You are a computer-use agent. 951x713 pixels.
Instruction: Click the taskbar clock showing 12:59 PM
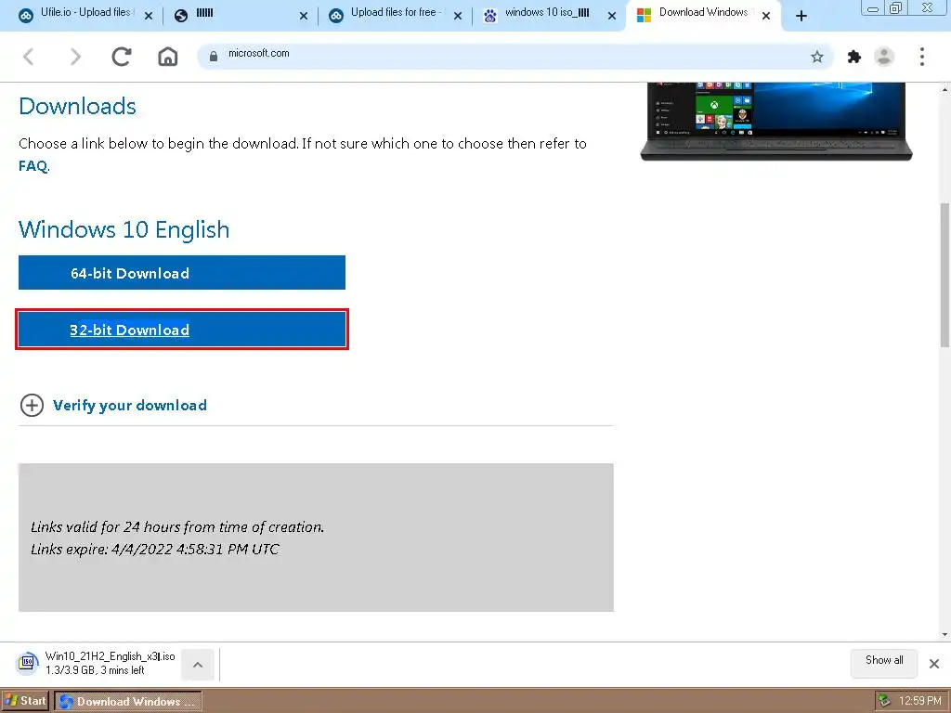coord(920,701)
